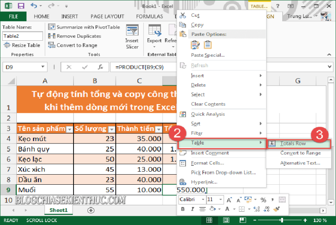Apply Percent Style in mini toolbar
Image resolution: width=336 pixels, height=225 pixels.
click(x=263, y=200)
